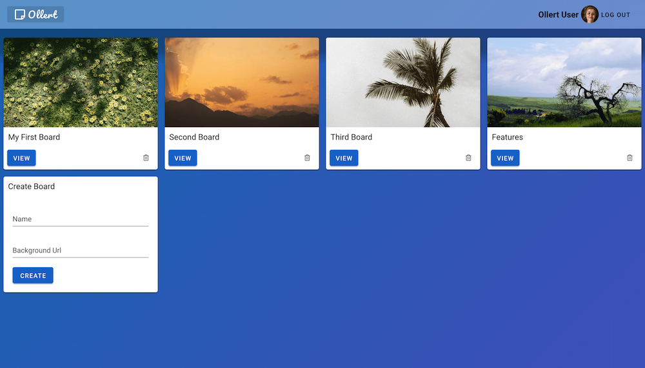Viewport: 645px width, 368px height.
Task: Click the Ollert User name text
Action: tap(558, 15)
